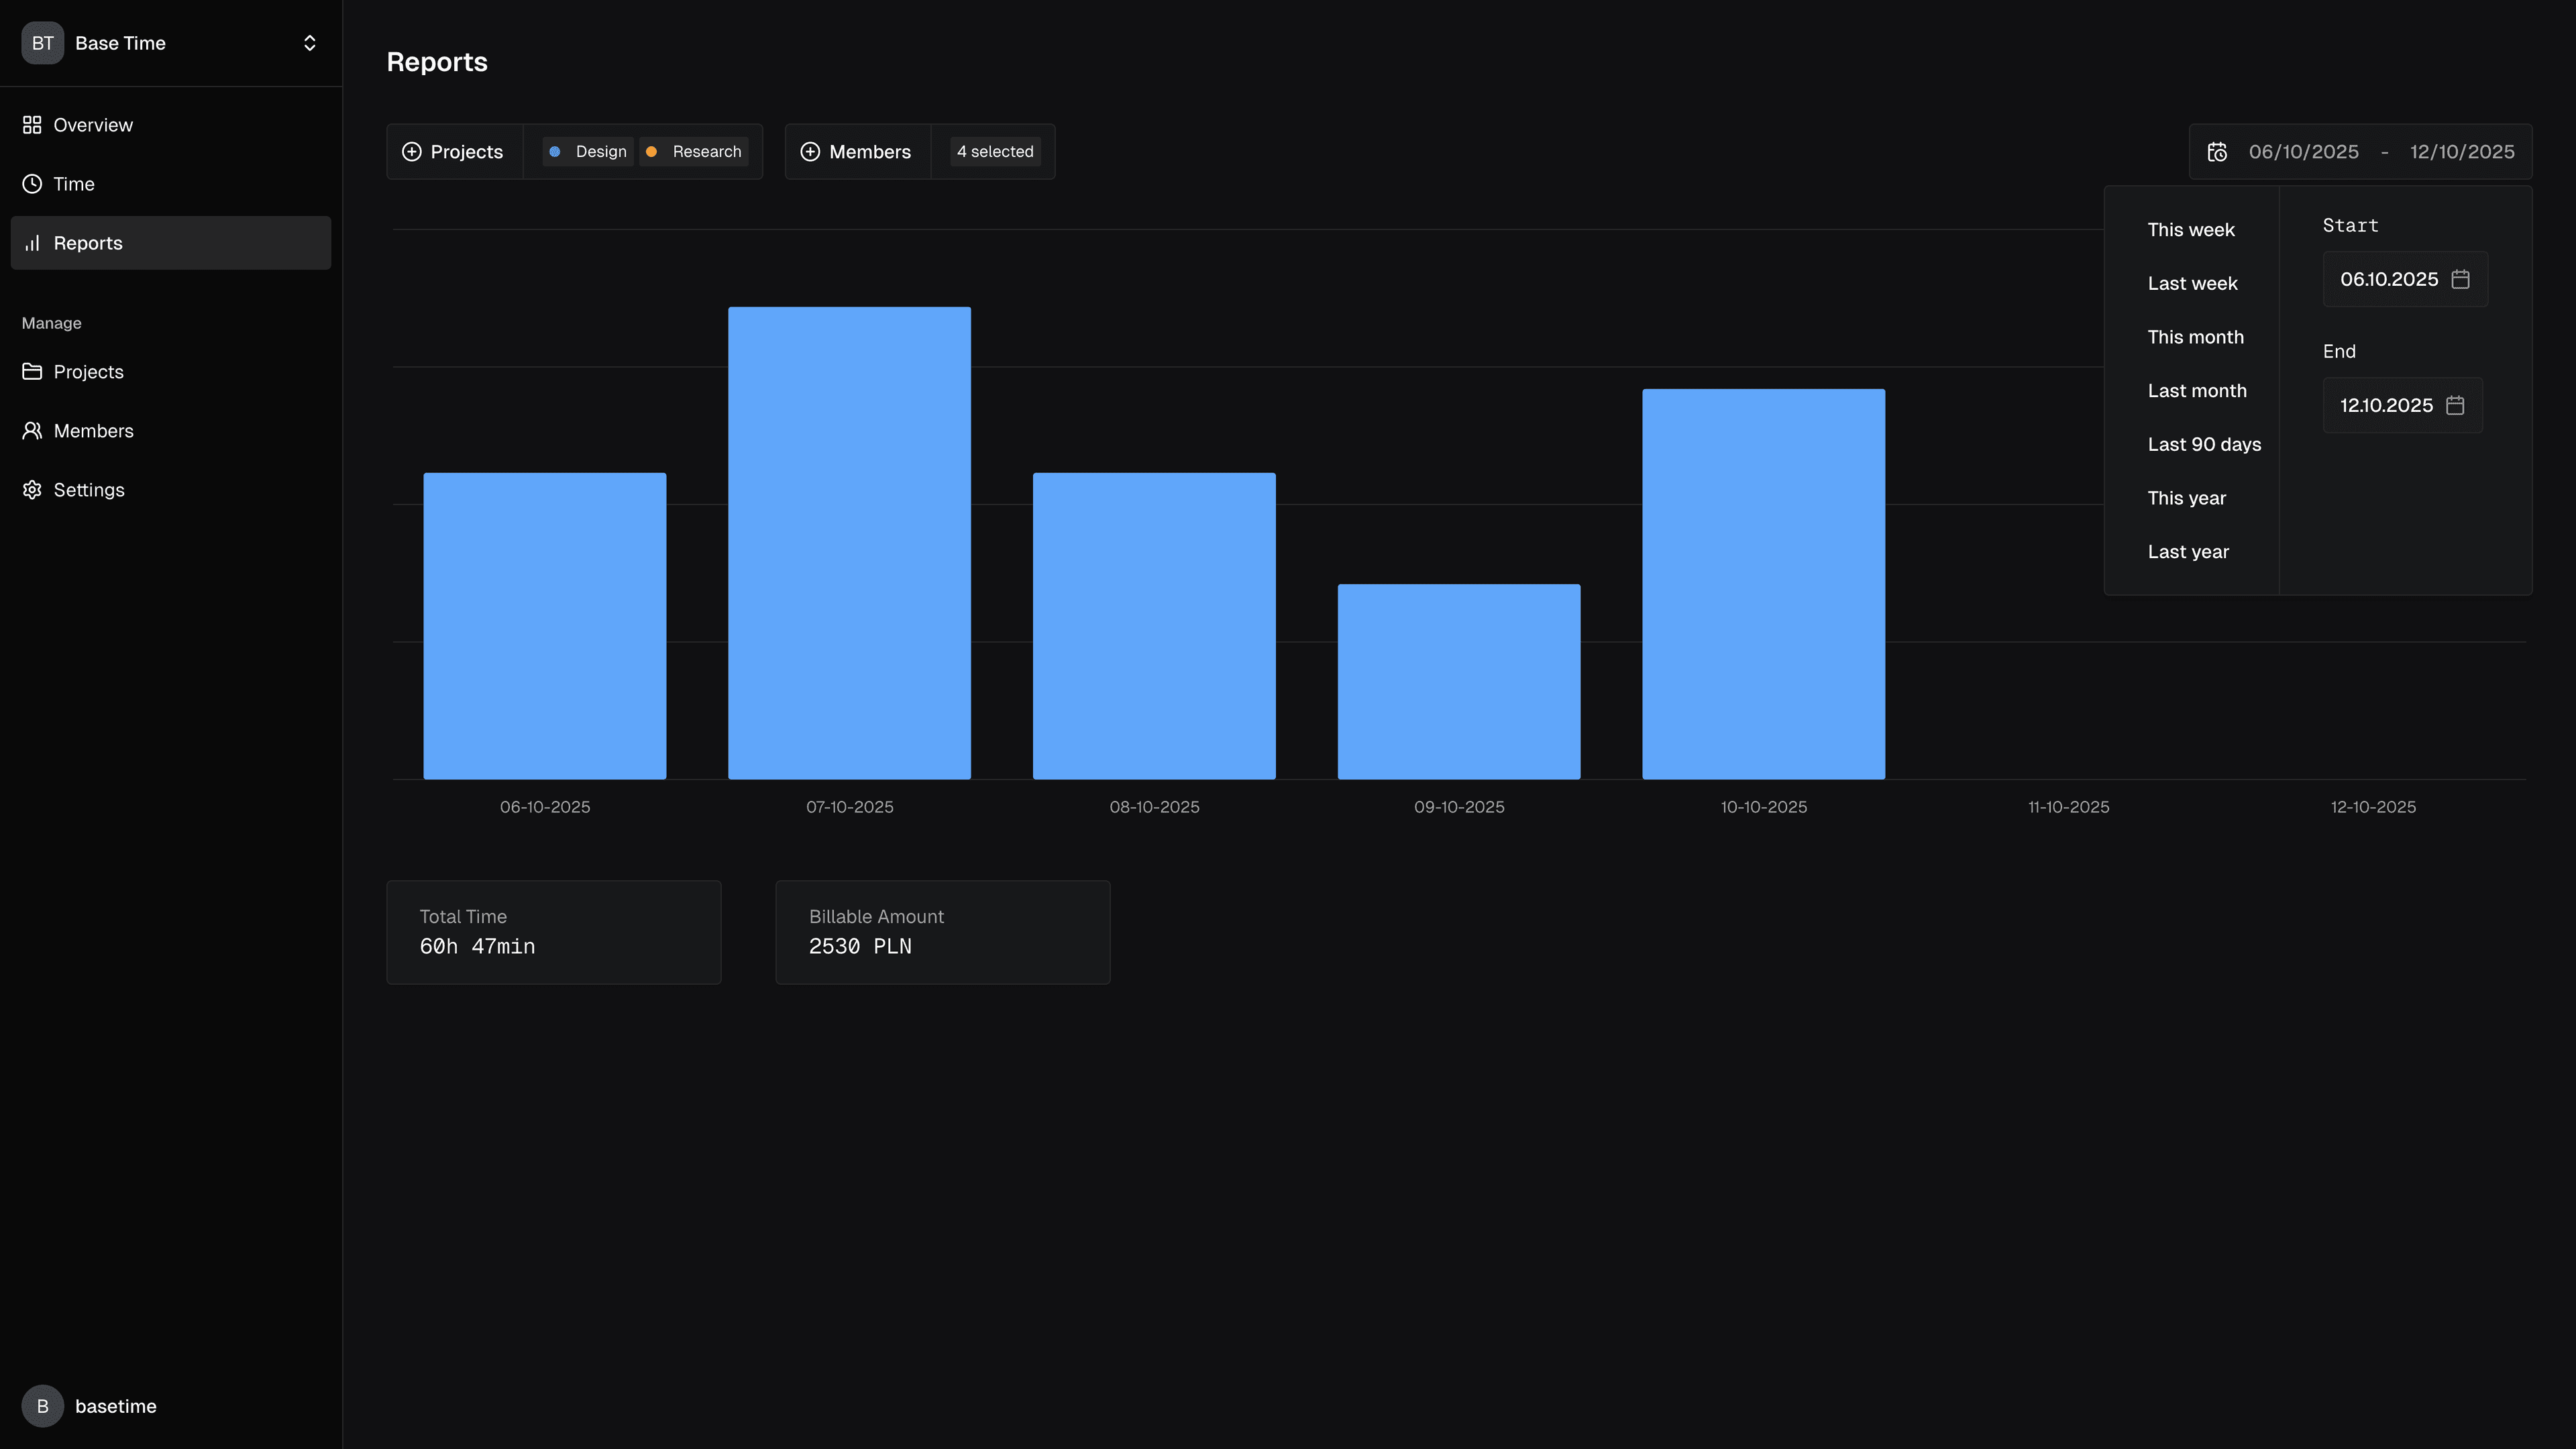Open the Projects filter dropdown

tap(454, 152)
